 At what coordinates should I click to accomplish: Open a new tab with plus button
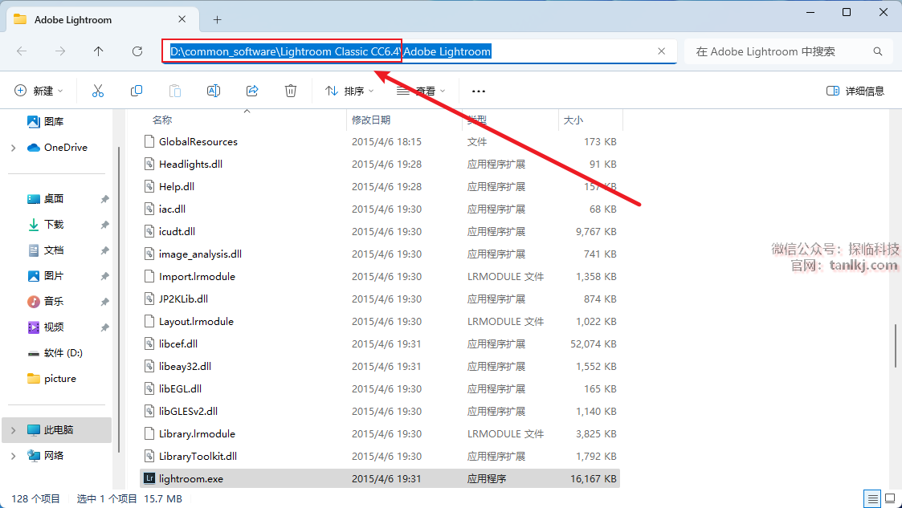pyautogui.click(x=217, y=19)
